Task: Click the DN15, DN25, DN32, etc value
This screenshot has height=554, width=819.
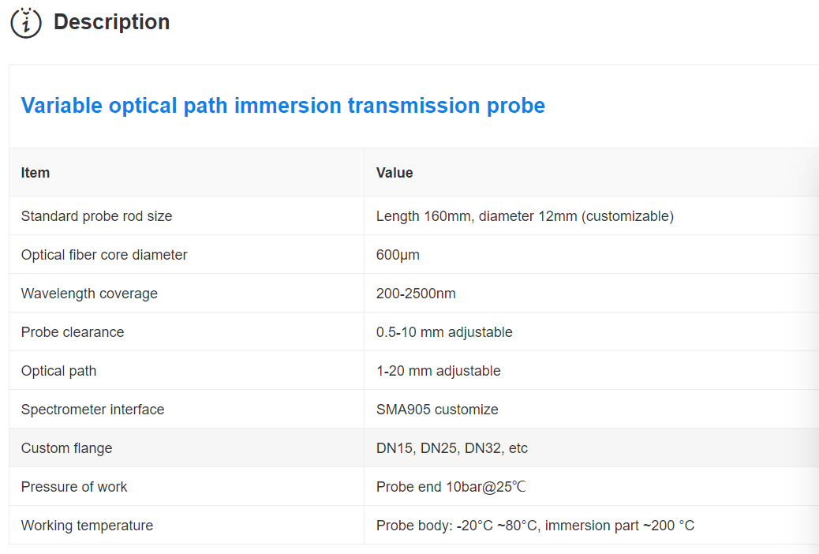Action: (x=452, y=448)
